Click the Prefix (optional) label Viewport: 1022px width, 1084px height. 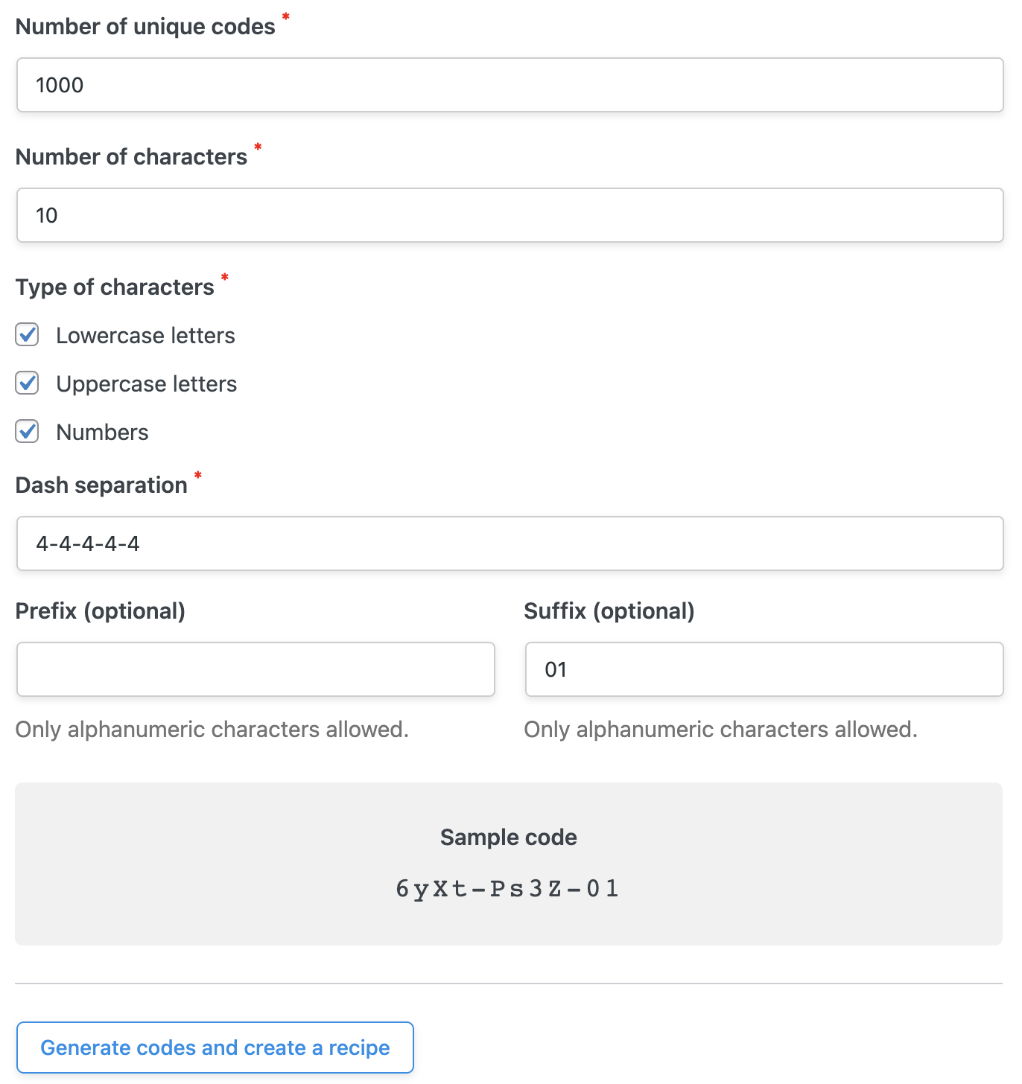(101, 610)
